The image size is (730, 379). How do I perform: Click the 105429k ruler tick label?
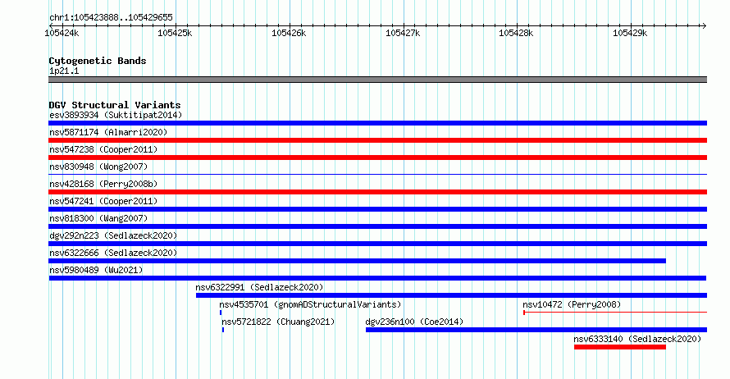(x=630, y=33)
